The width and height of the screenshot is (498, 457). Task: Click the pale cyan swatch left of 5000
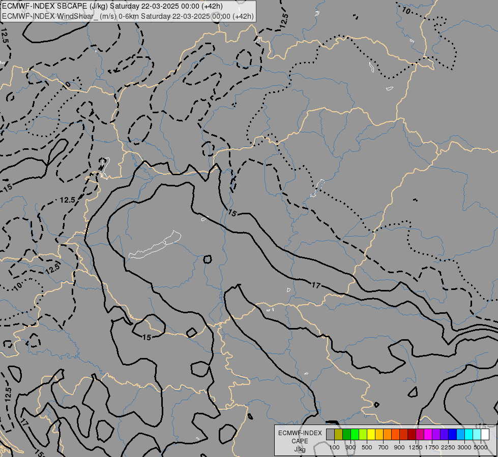[x=477, y=435]
